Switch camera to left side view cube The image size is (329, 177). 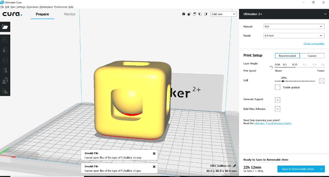click(x=200, y=14)
